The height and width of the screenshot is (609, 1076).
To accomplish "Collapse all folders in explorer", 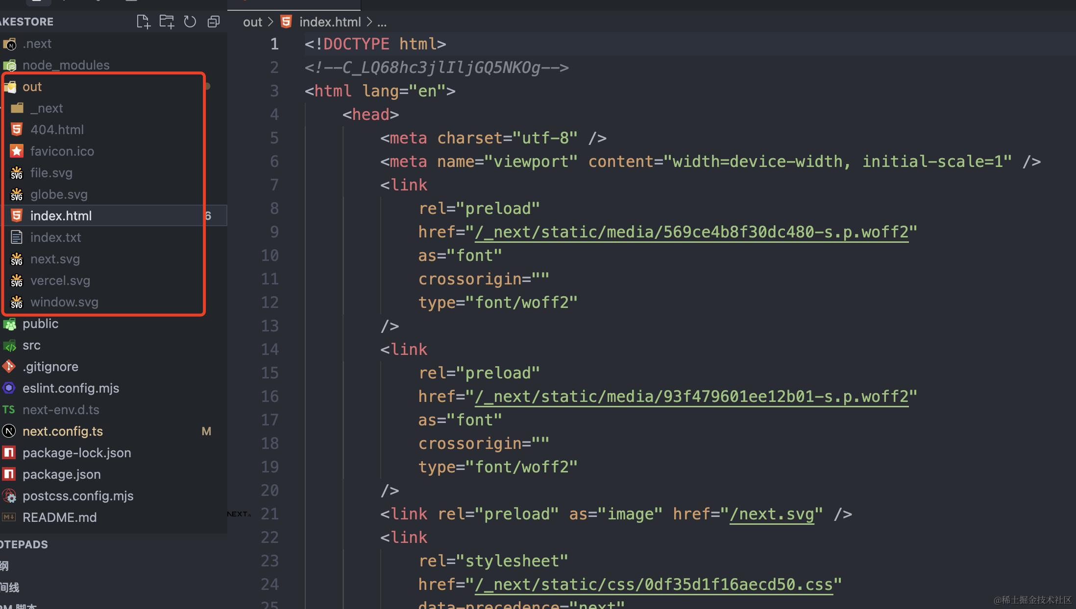I will [214, 22].
